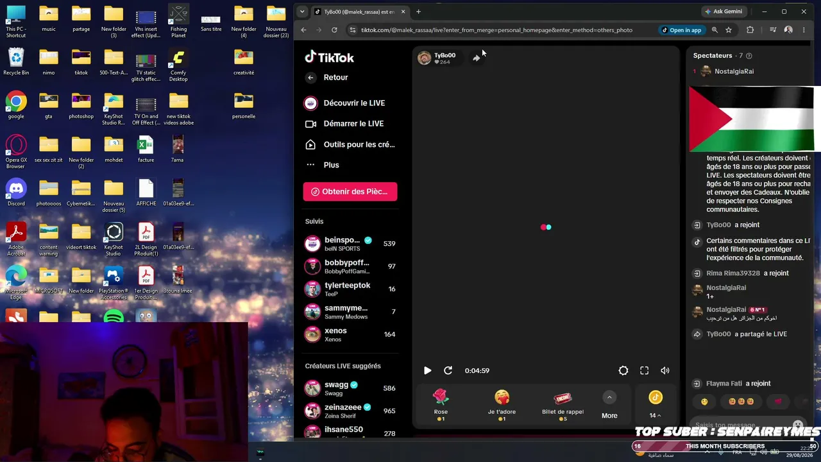Open live player settings gear

[623, 370]
